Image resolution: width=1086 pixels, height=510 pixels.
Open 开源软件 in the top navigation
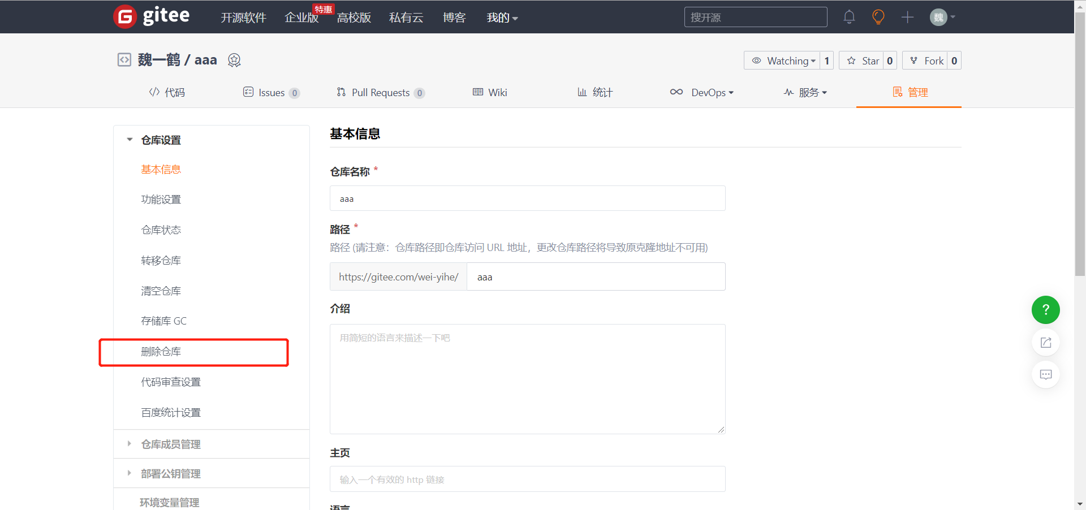(x=243, y=18)
